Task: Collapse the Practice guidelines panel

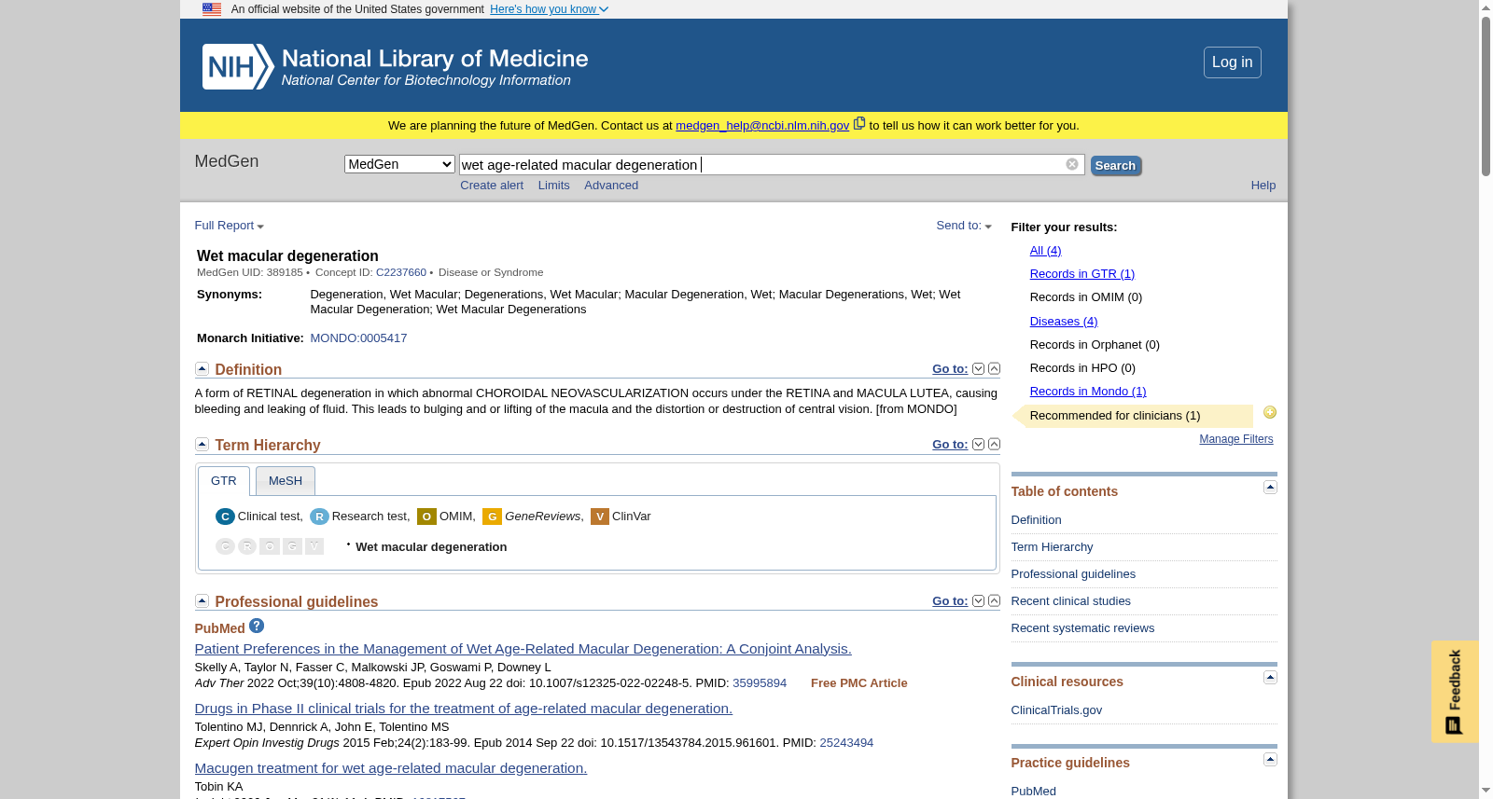Action: point(1270,760)
